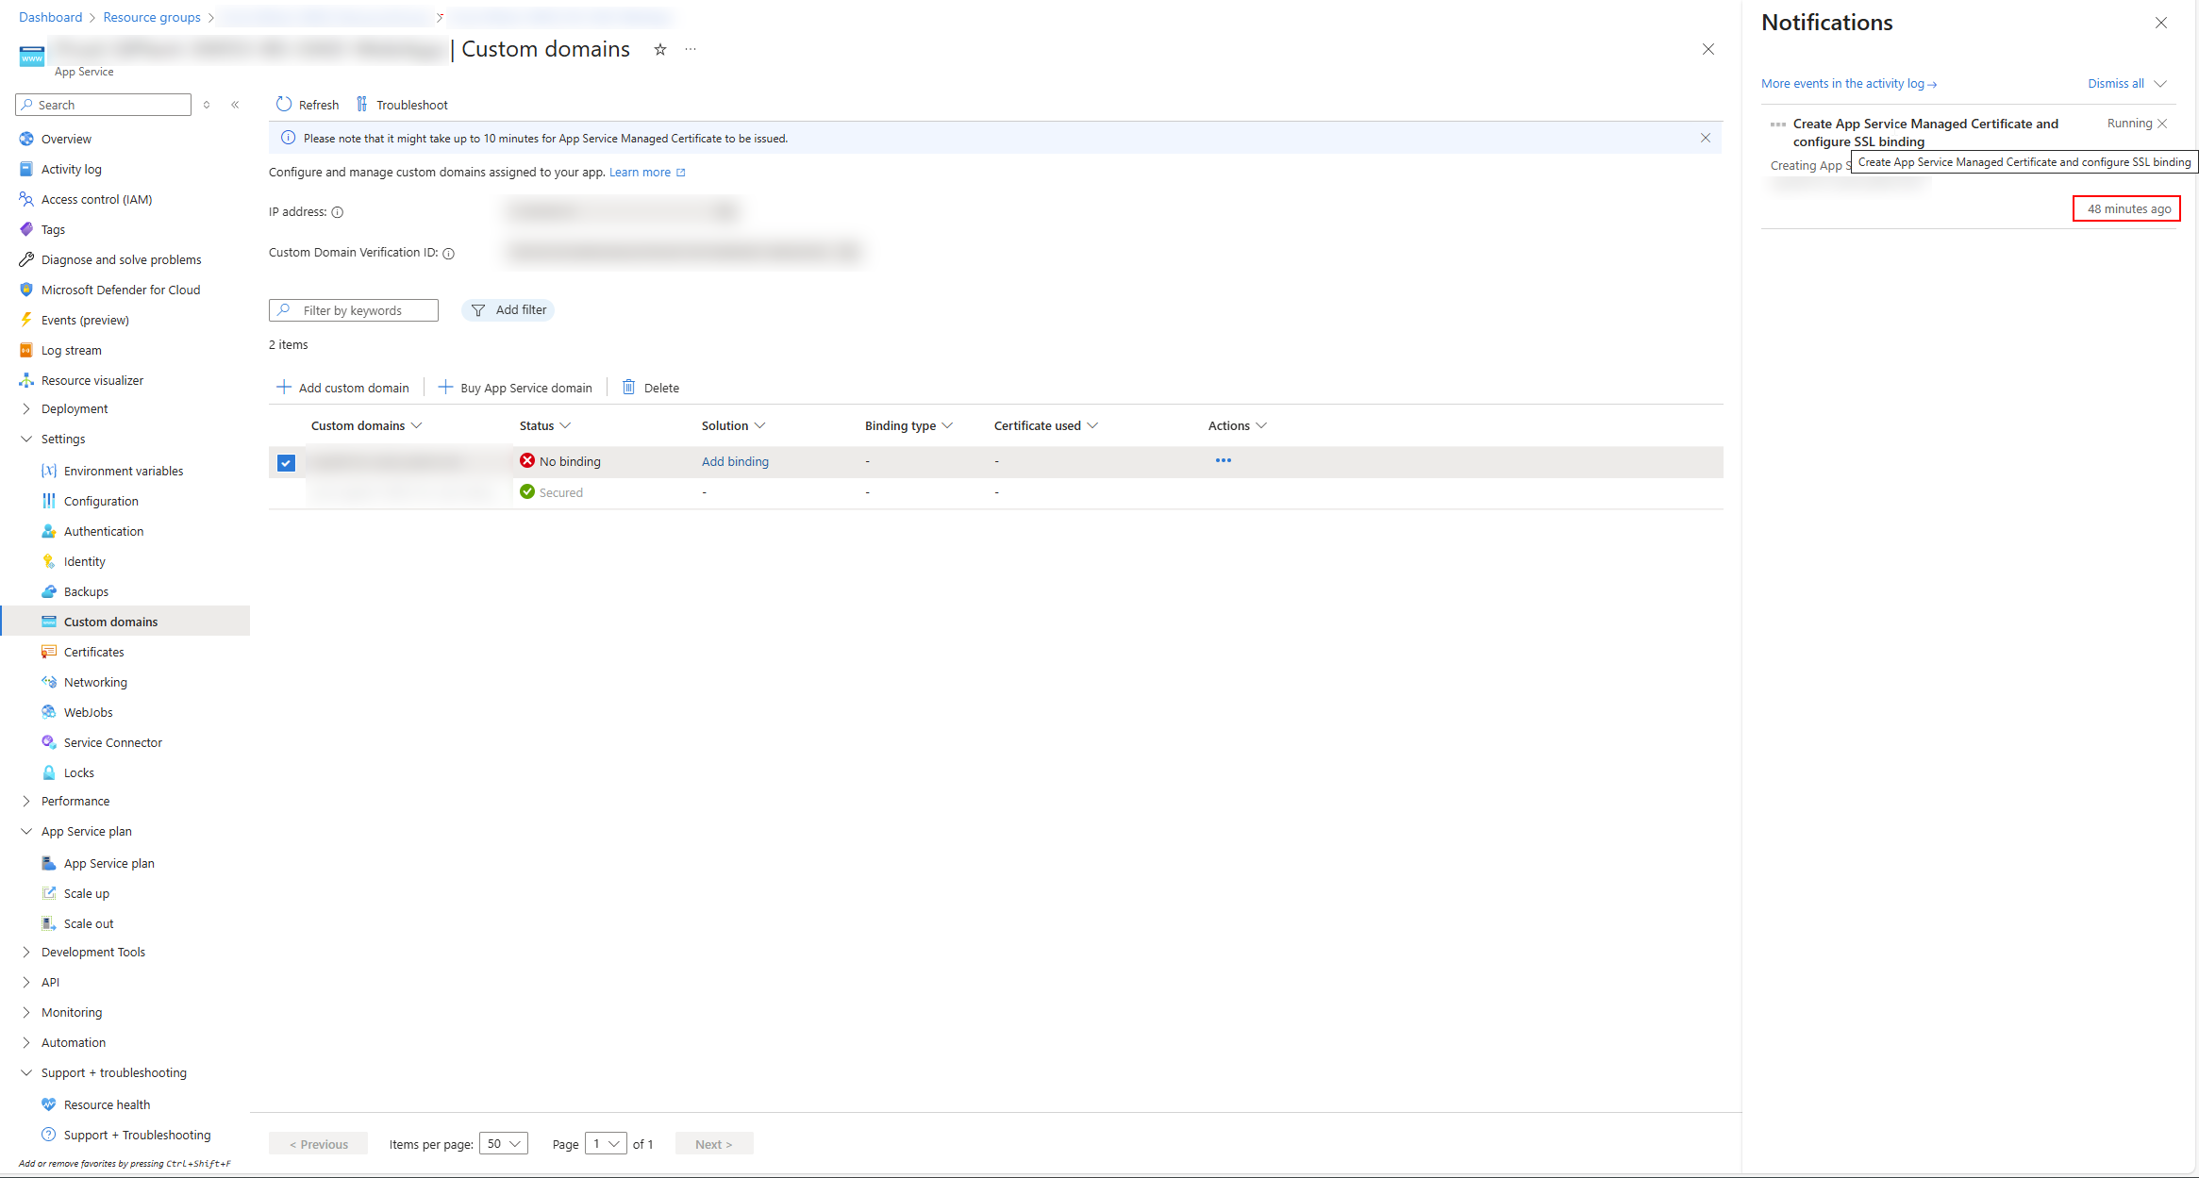Open Backups from the sidebar
Screen dimensions: 2199x1178
85,590
